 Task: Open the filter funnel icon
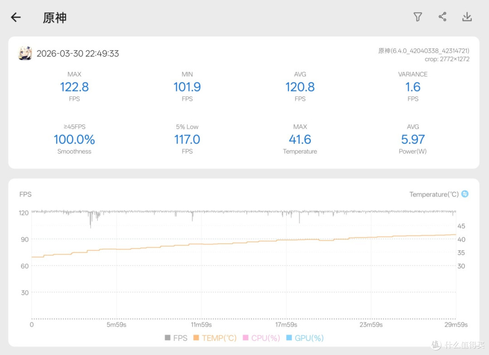point(417,17)
